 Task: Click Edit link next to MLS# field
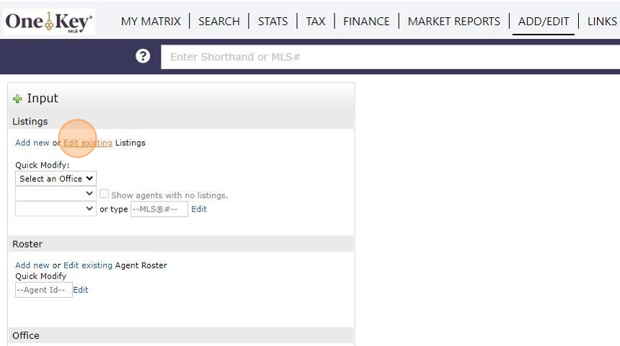(199, 209)
